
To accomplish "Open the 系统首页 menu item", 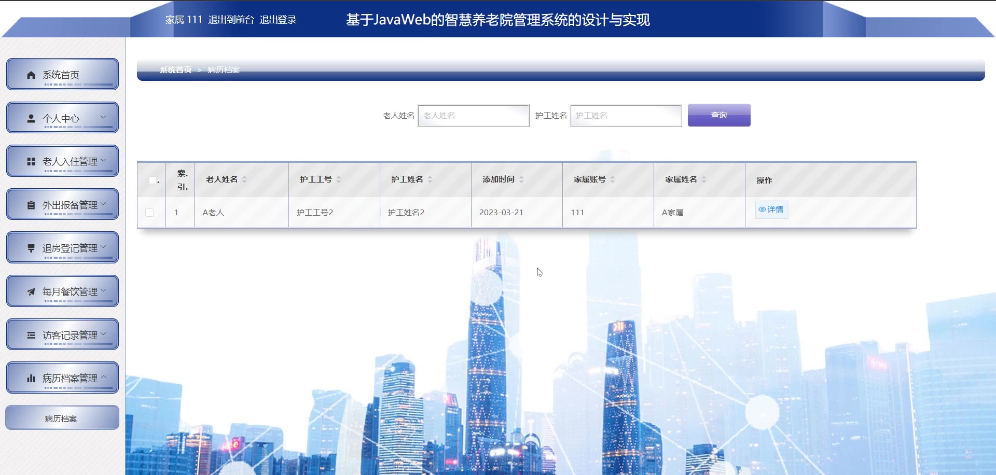I will (x=62, y=74).
